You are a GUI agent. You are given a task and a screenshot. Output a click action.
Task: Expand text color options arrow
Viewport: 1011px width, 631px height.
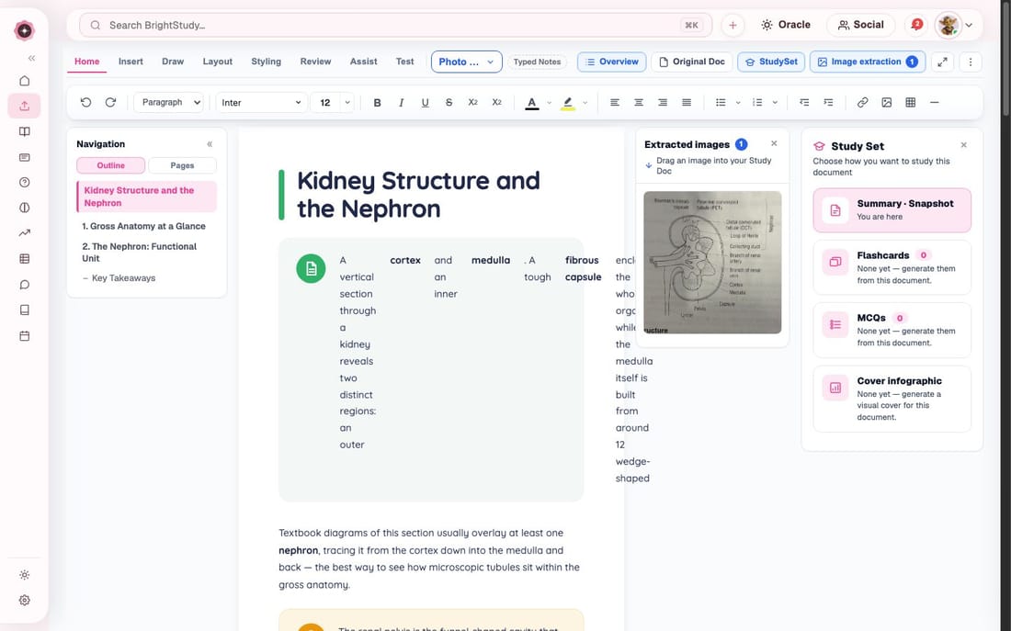click(x=550, y=103)
